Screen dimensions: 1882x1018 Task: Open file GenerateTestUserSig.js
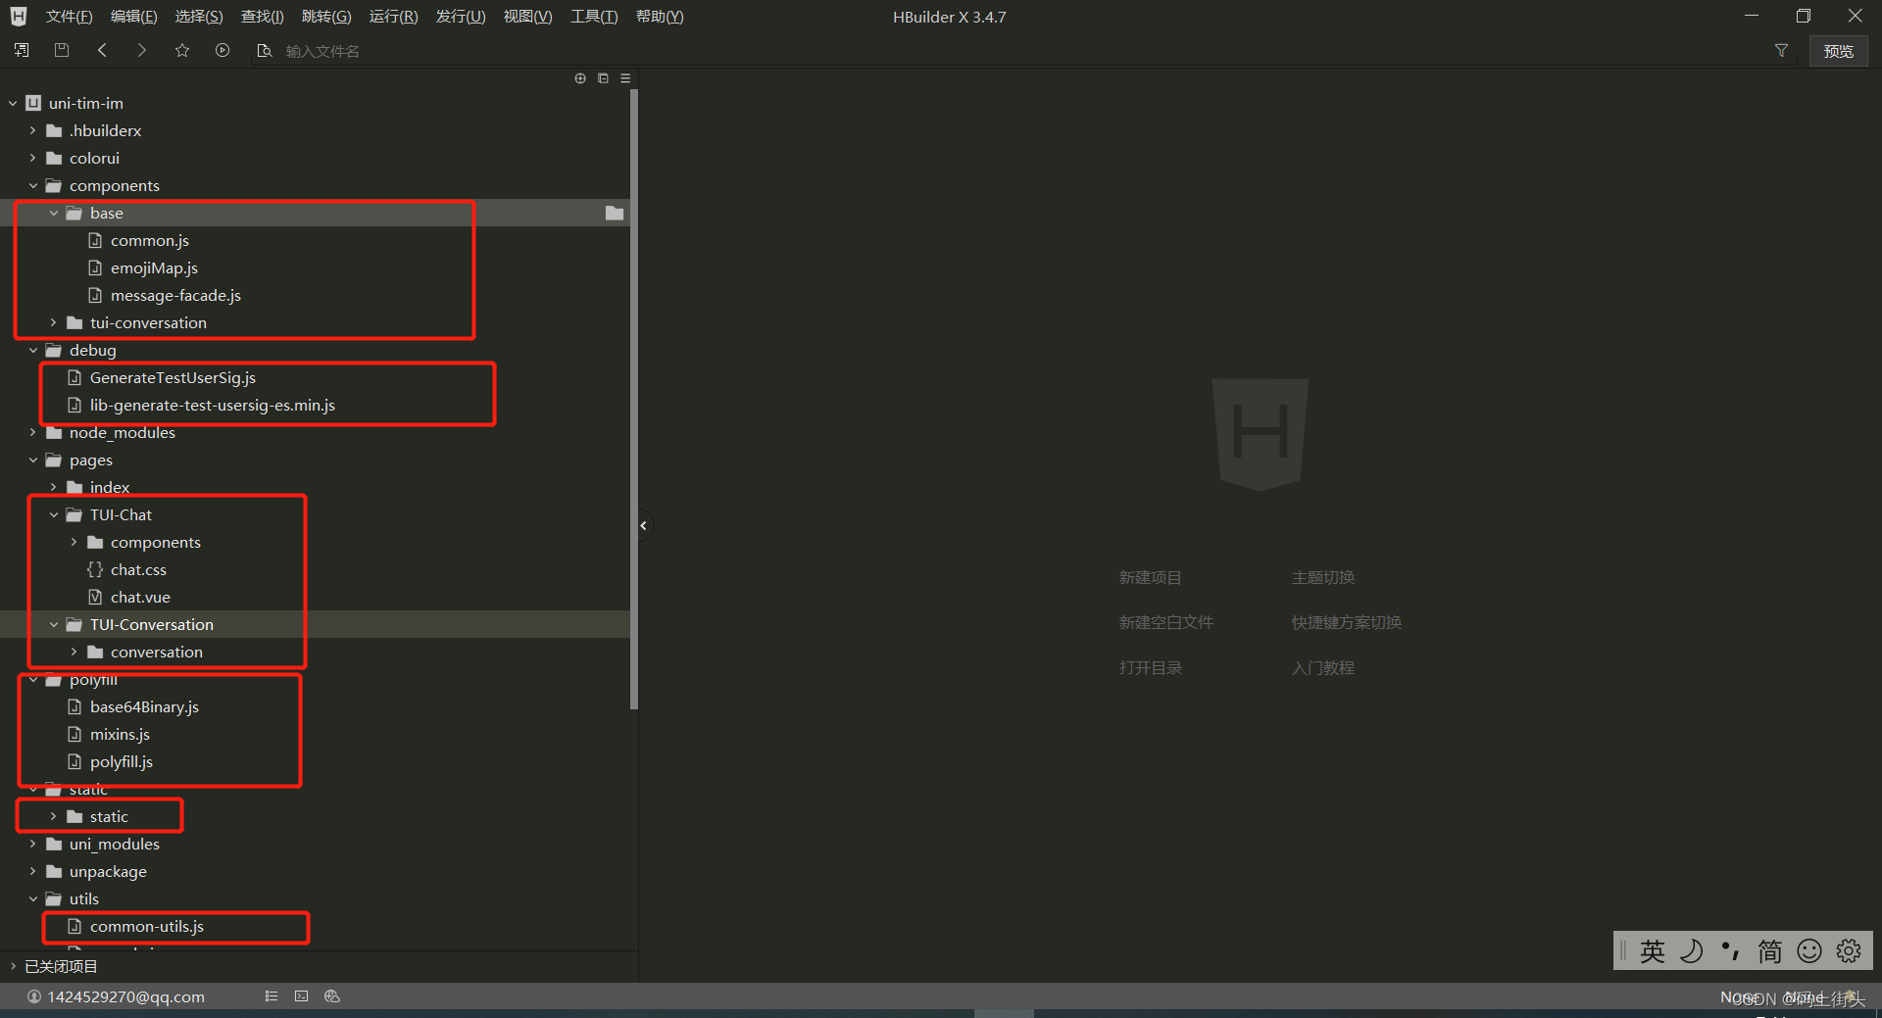tap(173, 377)
